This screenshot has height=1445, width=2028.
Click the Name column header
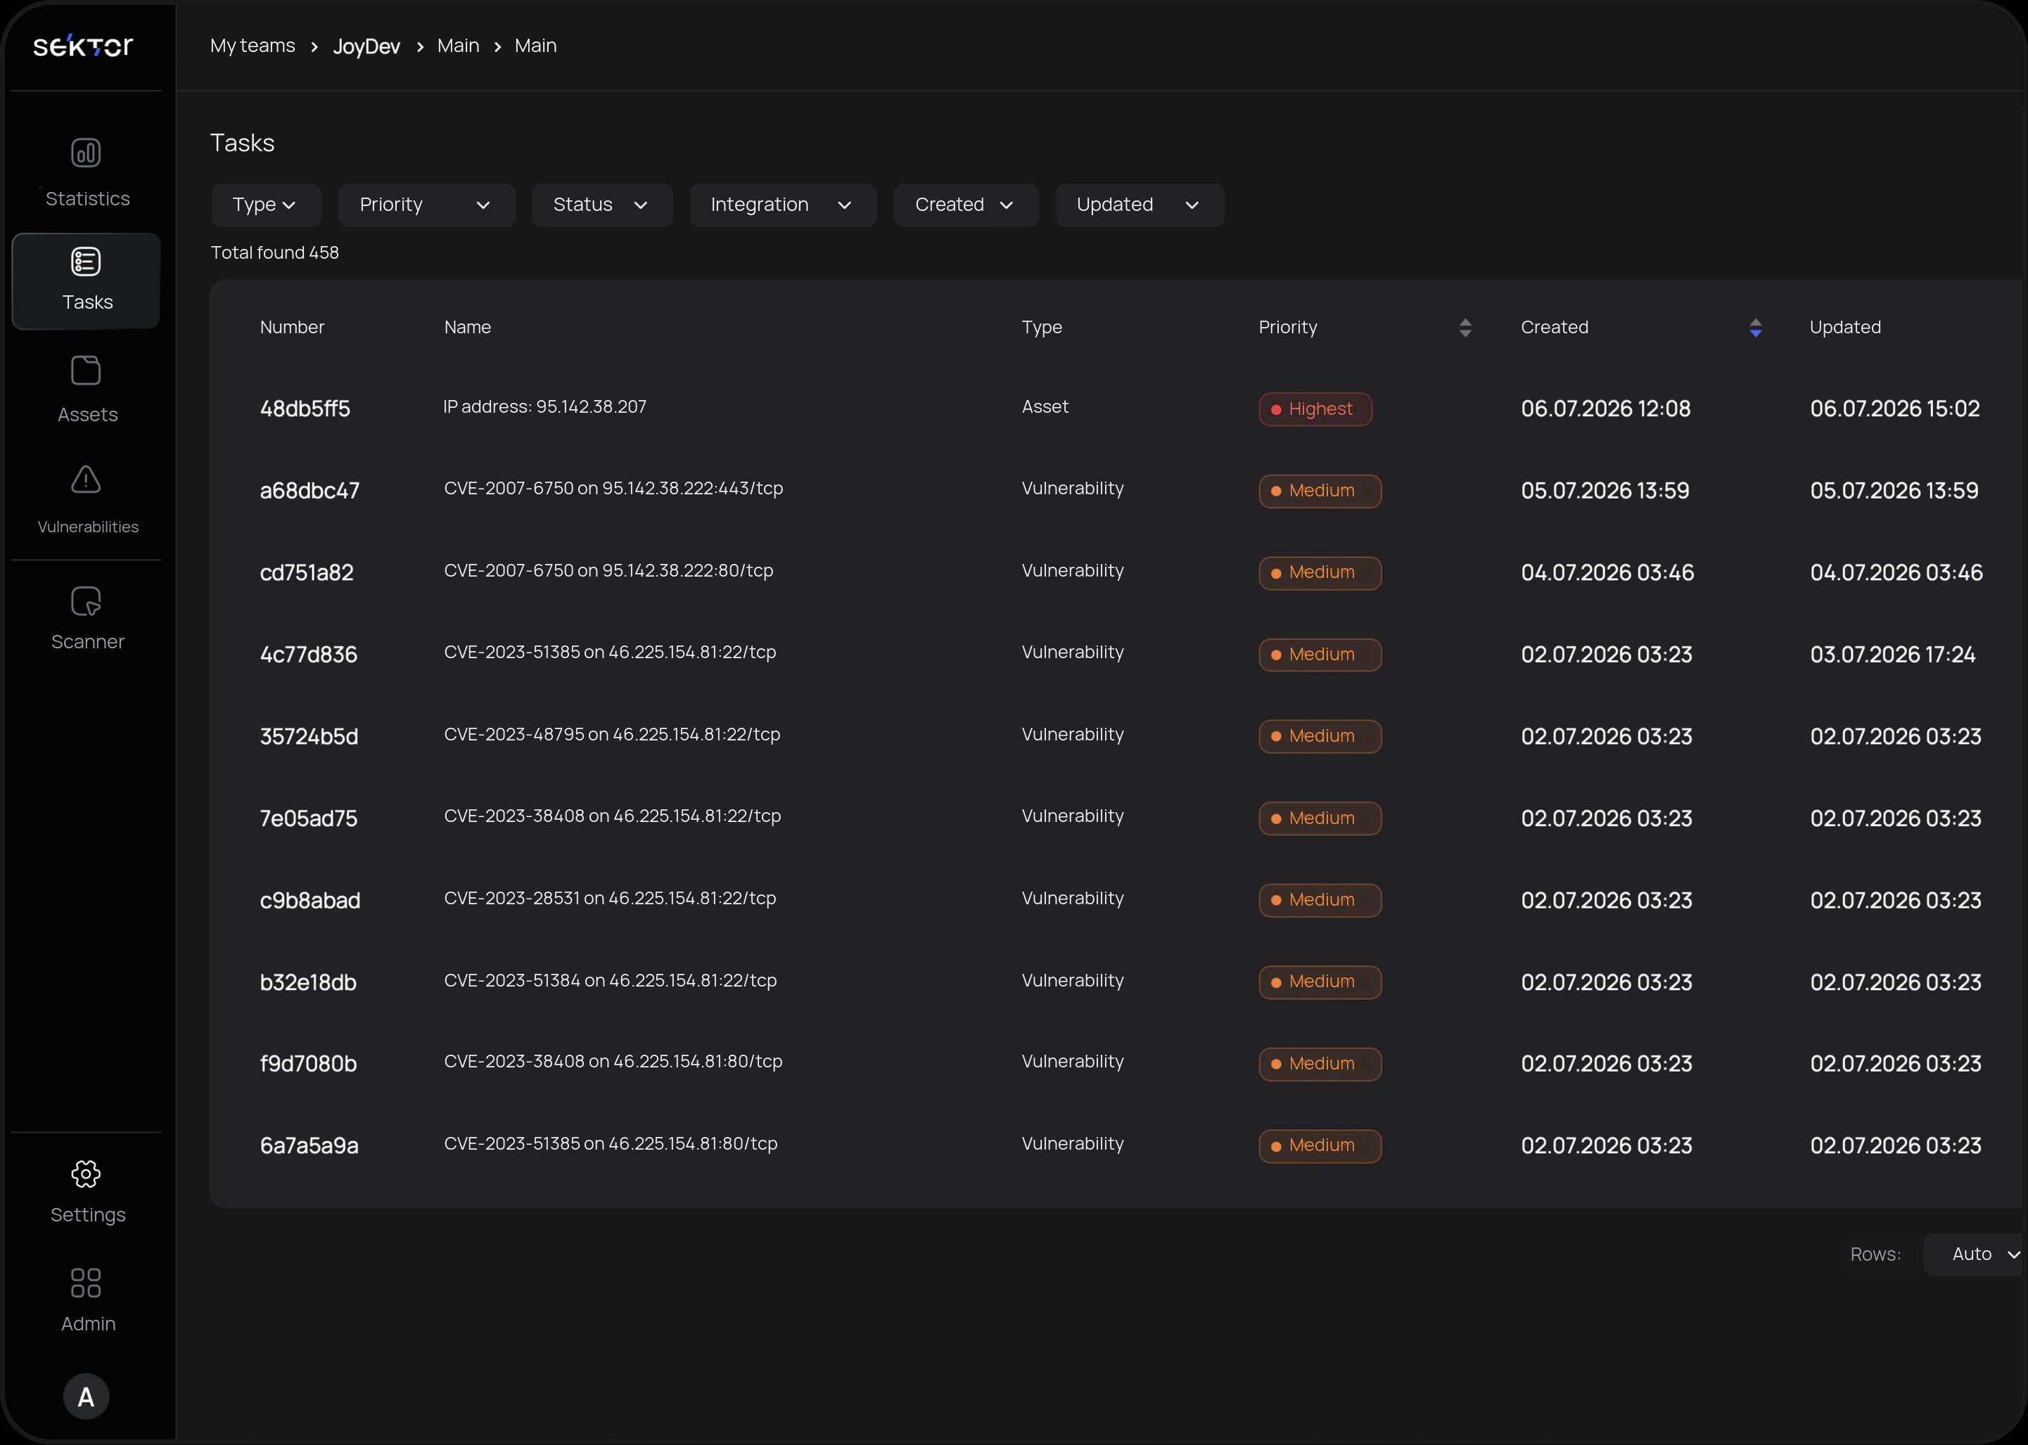(467, 328)
